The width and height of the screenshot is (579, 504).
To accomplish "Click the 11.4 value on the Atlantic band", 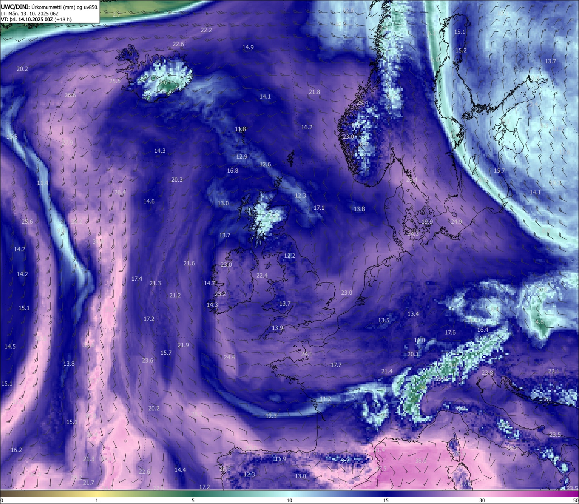I will point(43,183).
